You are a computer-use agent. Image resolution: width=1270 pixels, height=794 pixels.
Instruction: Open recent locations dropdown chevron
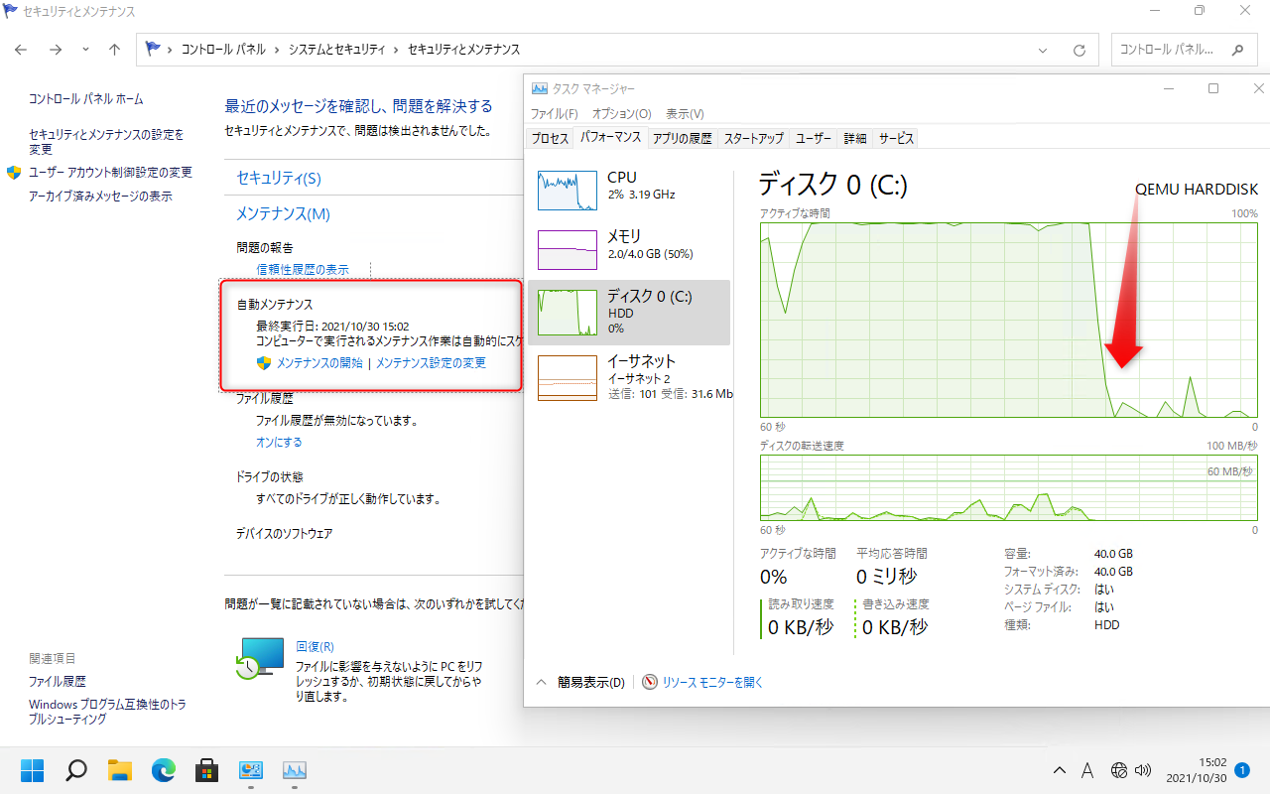(85, 50)
